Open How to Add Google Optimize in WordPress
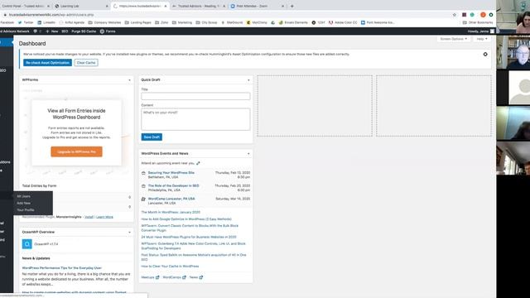The image size is (530, 298). click(186, 219)
